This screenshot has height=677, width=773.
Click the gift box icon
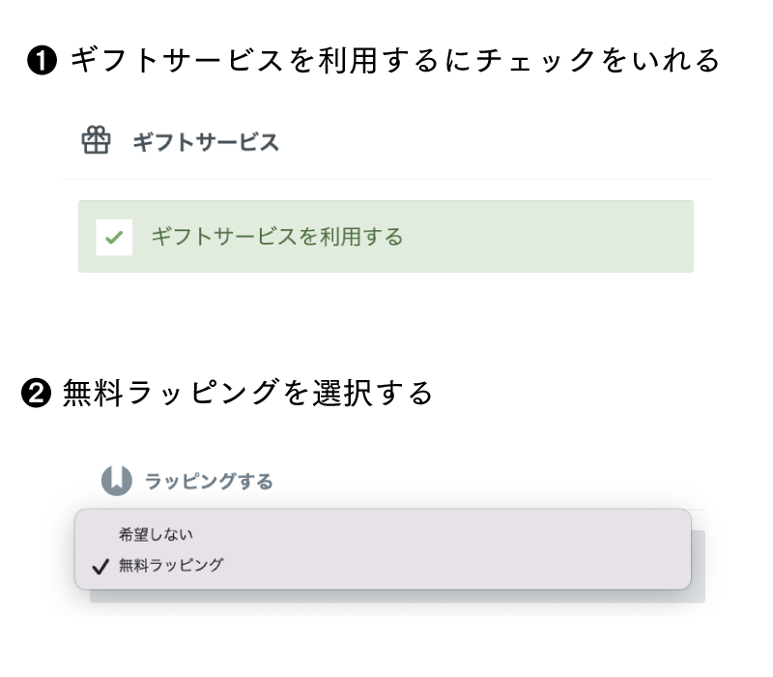(x=96, y=140)
